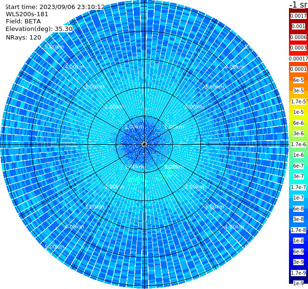This screenshot has height=289, width=308.
Task: Select the 4.00km label in upper-left quadrant
Action: point(74,67)
